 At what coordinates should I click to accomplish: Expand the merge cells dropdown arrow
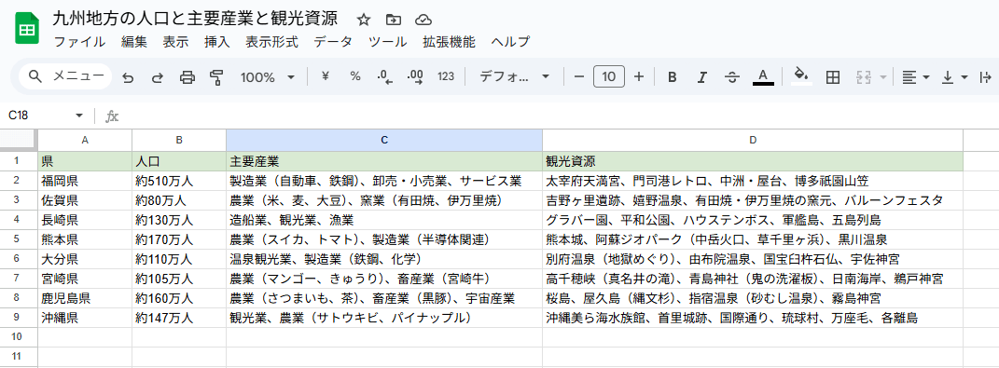click(x=883, y=77)
